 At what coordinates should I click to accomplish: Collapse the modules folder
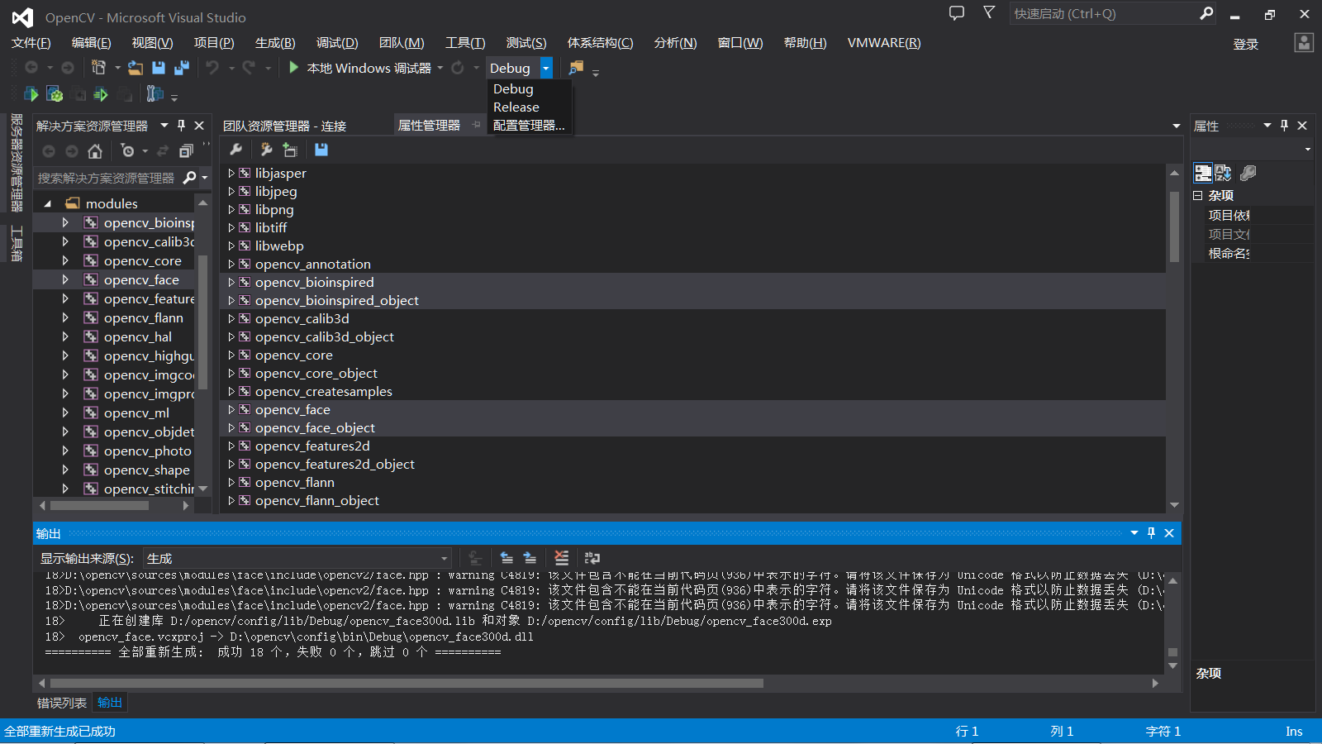[48, 203]
